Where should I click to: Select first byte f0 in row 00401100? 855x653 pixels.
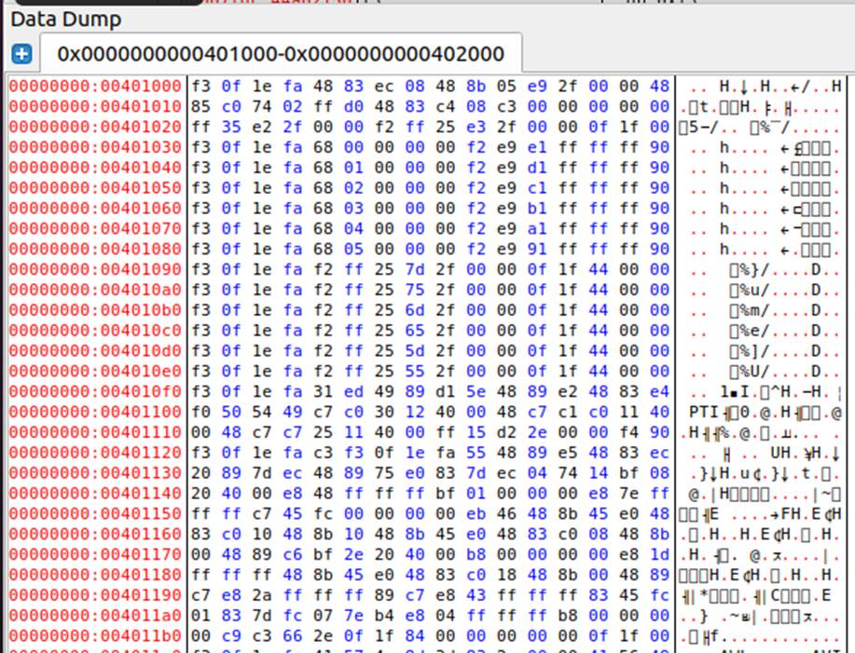coord(201,412)
